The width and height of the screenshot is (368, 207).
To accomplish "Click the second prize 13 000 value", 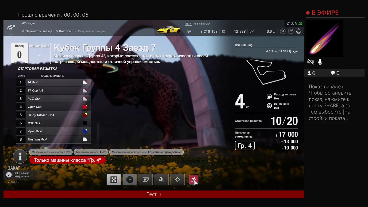I will (x=291, y=141).
